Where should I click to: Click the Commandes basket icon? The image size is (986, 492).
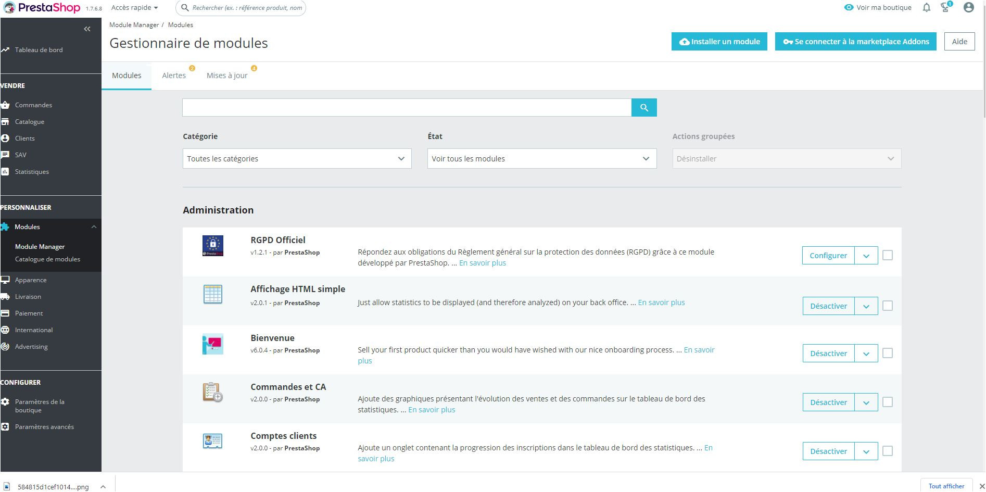[5, 105]
